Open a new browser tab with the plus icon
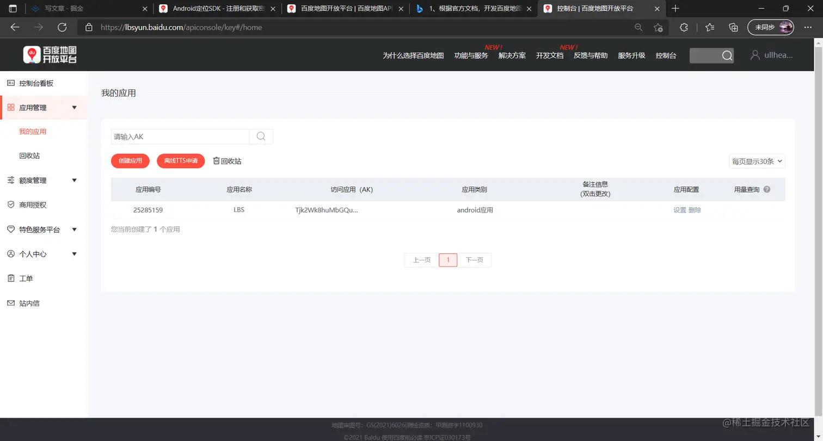Image resolution: width=823 pixels, height=441 pixels. (x=675, y=9)
